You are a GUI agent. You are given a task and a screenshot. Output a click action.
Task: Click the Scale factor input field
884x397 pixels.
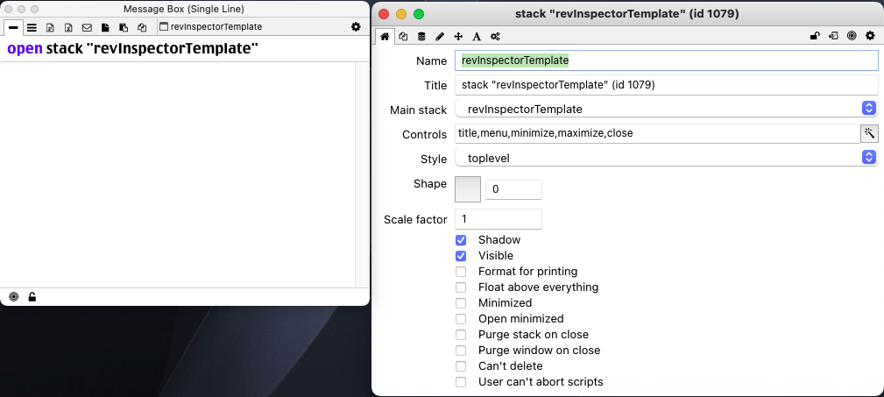point(499,219)
